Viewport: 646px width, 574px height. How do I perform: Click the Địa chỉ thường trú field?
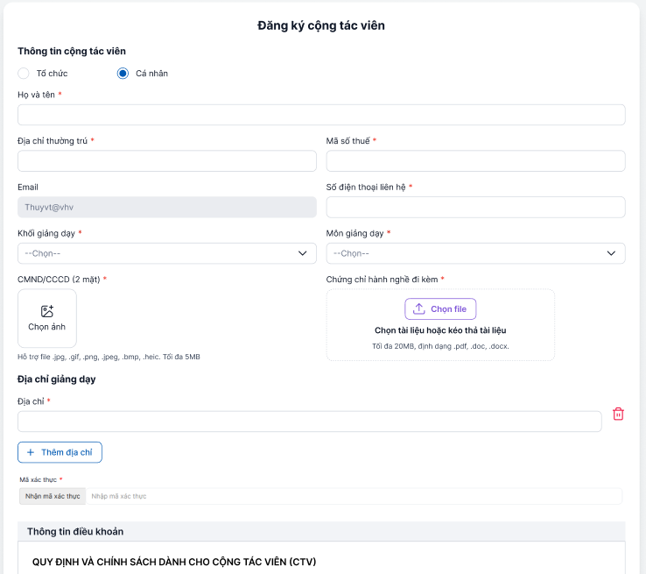(166, 161)
